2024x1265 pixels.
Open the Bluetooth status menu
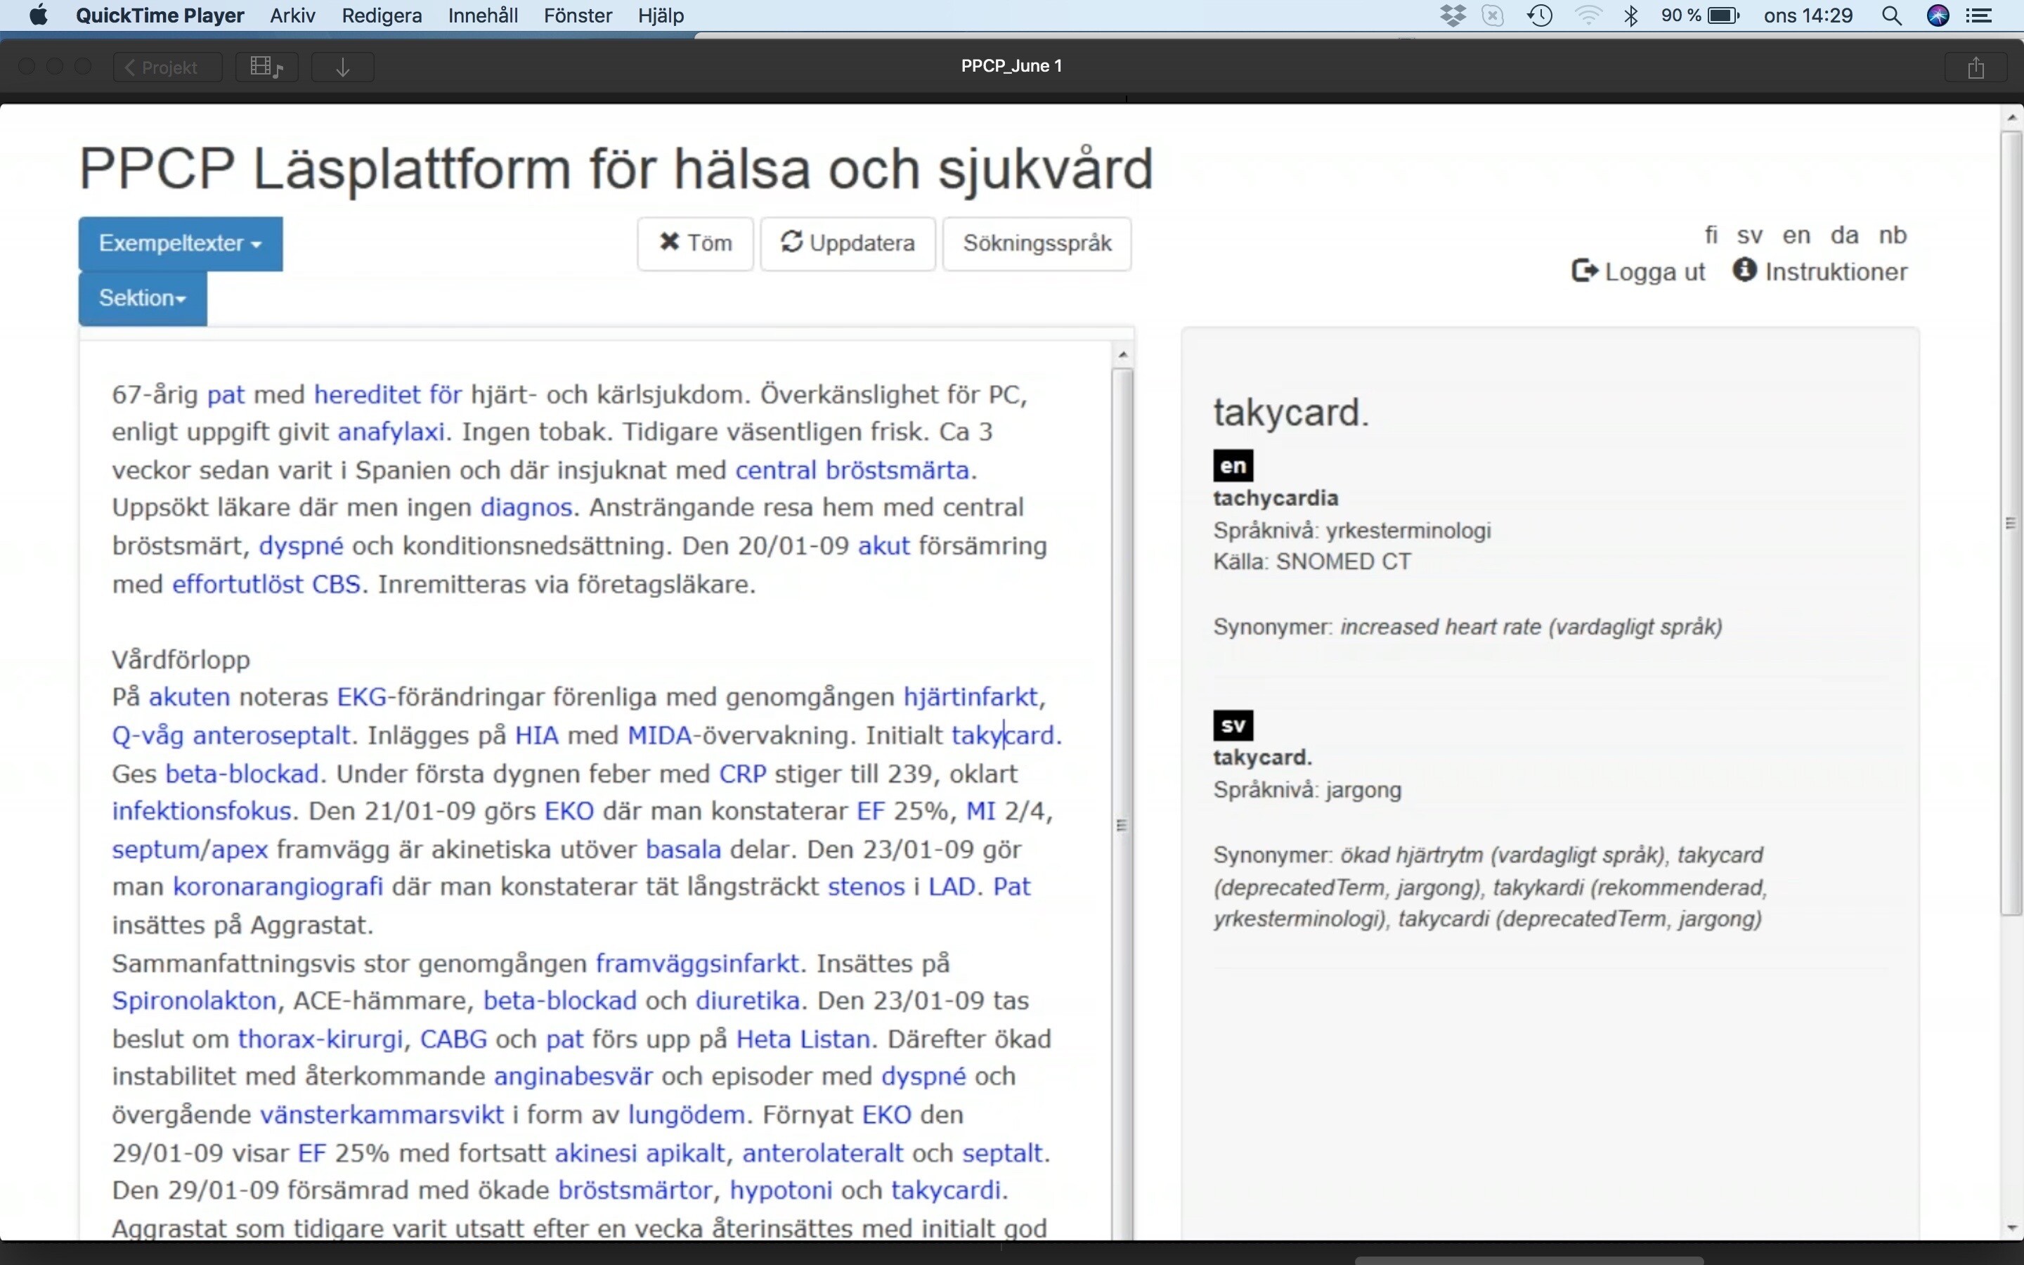[x=1631, y=15]
